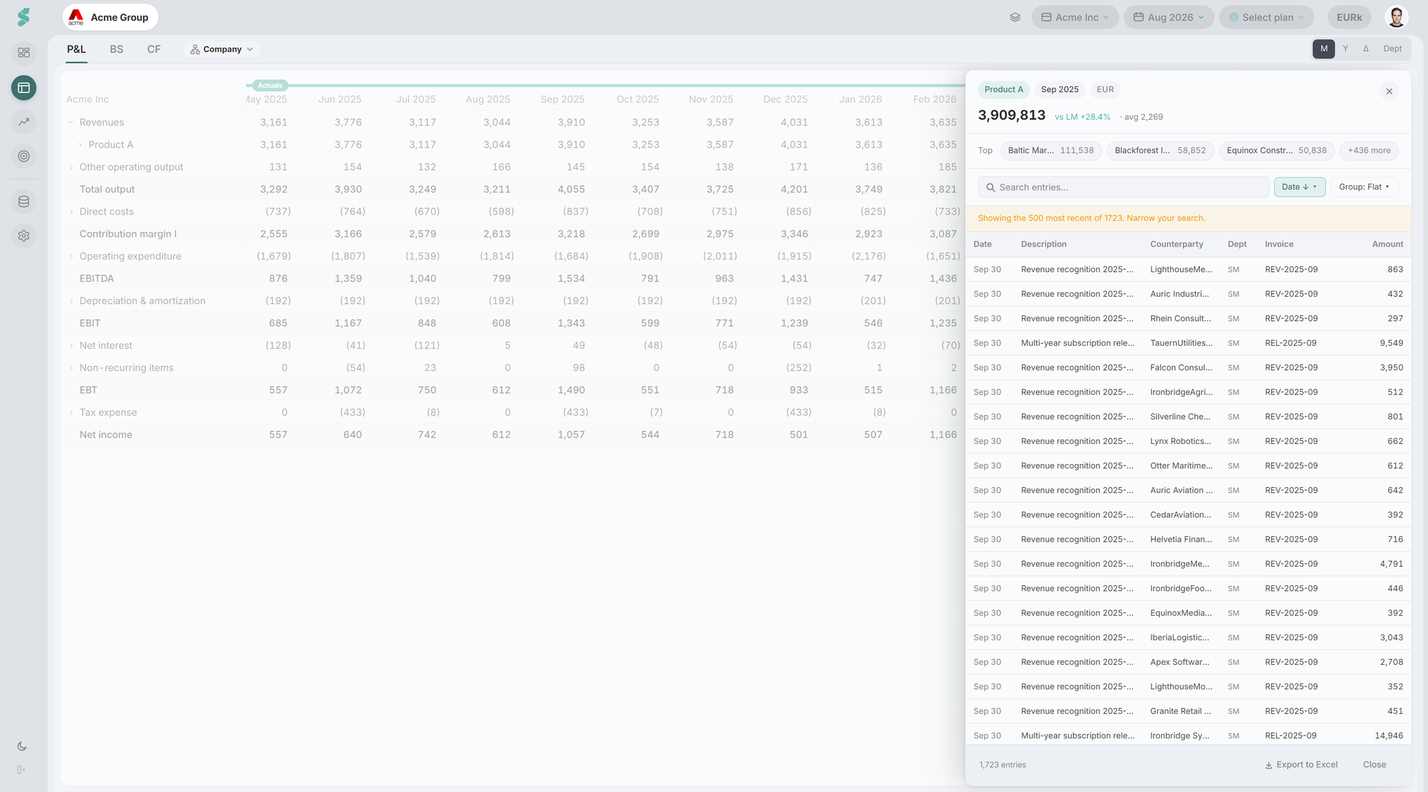Click the Close button in panel footer
The height and width of the screenshot is (792, 1428).
(1374, 765)
